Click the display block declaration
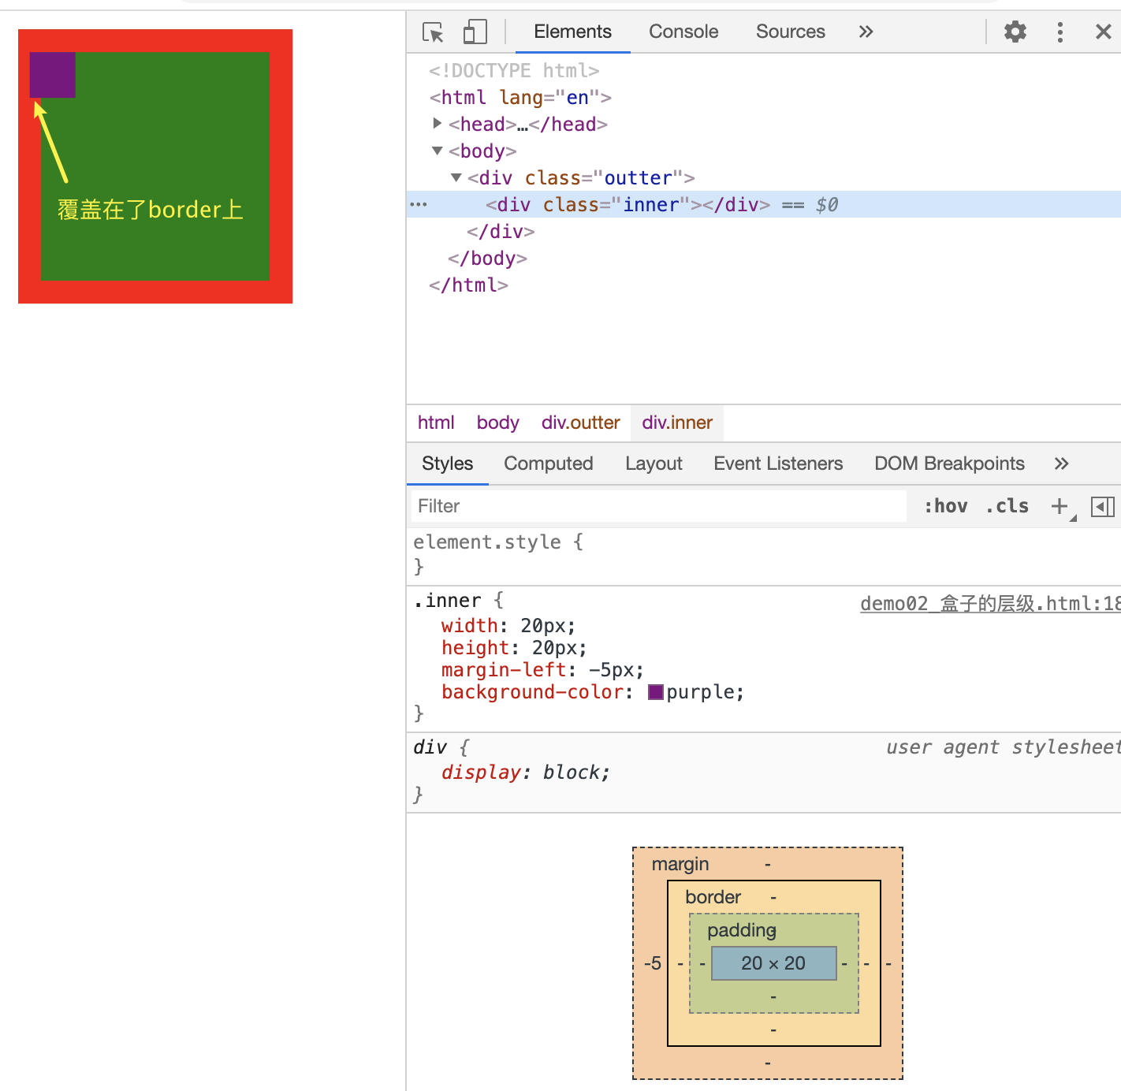 (x=526, y=773)
